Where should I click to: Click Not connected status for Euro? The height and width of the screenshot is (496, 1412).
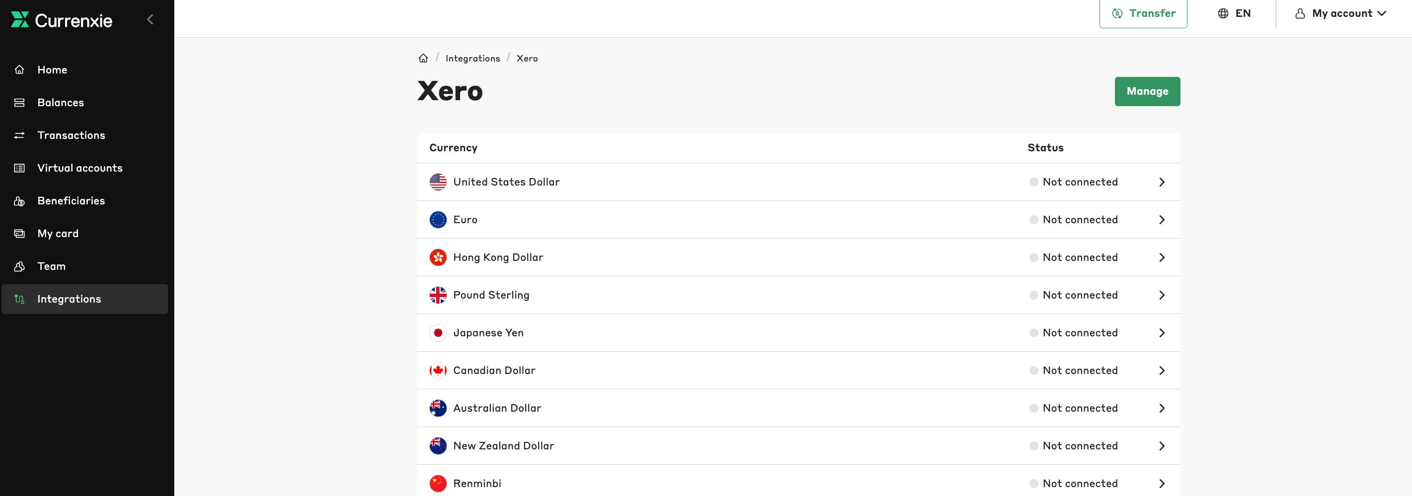[1073, 220]
